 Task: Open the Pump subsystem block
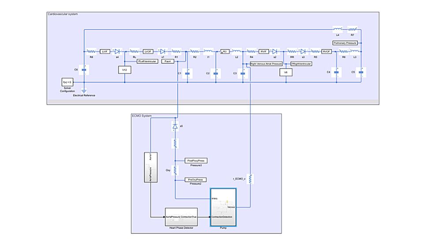coord(223,206)
